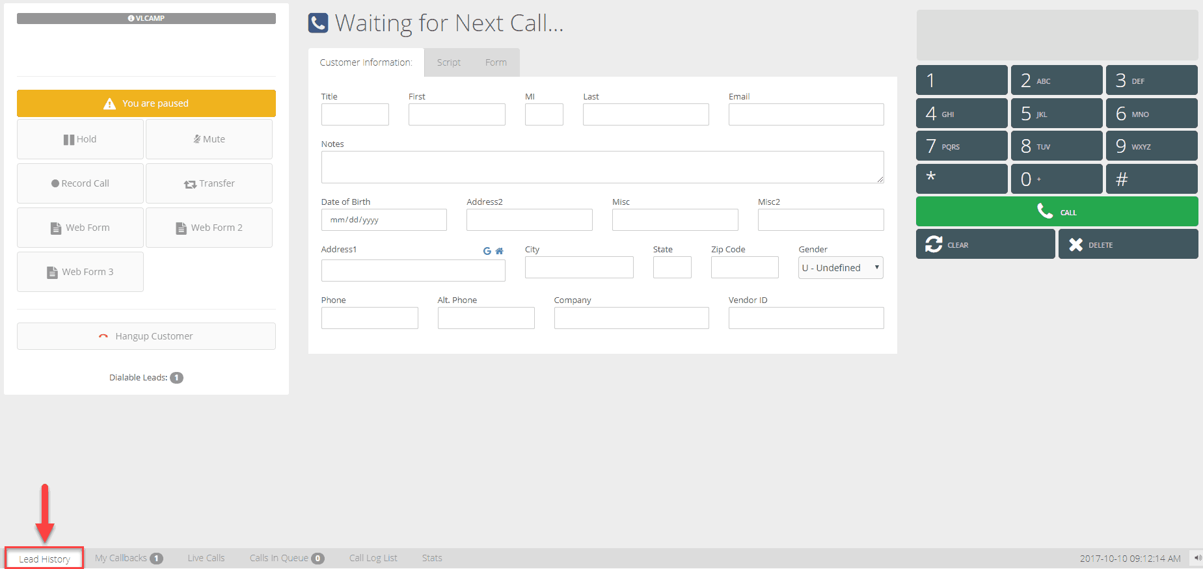1203x569 pixels.
Task: Open the Calls In Queue tab
Action: 286,558
